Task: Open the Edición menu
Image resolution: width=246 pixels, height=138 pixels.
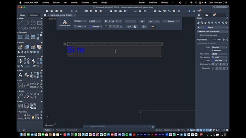Action: coord(57,3)
